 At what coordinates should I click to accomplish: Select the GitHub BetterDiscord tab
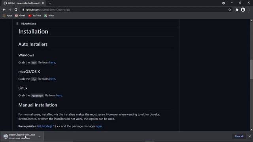24,3
